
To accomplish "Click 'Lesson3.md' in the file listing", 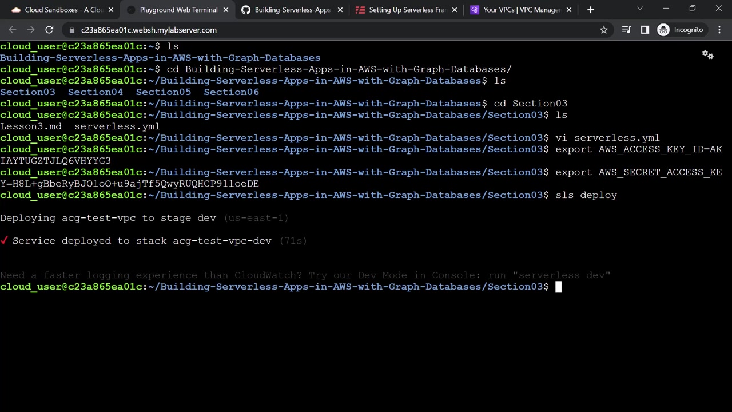I will pyautogui.click(x=31, y=126).
